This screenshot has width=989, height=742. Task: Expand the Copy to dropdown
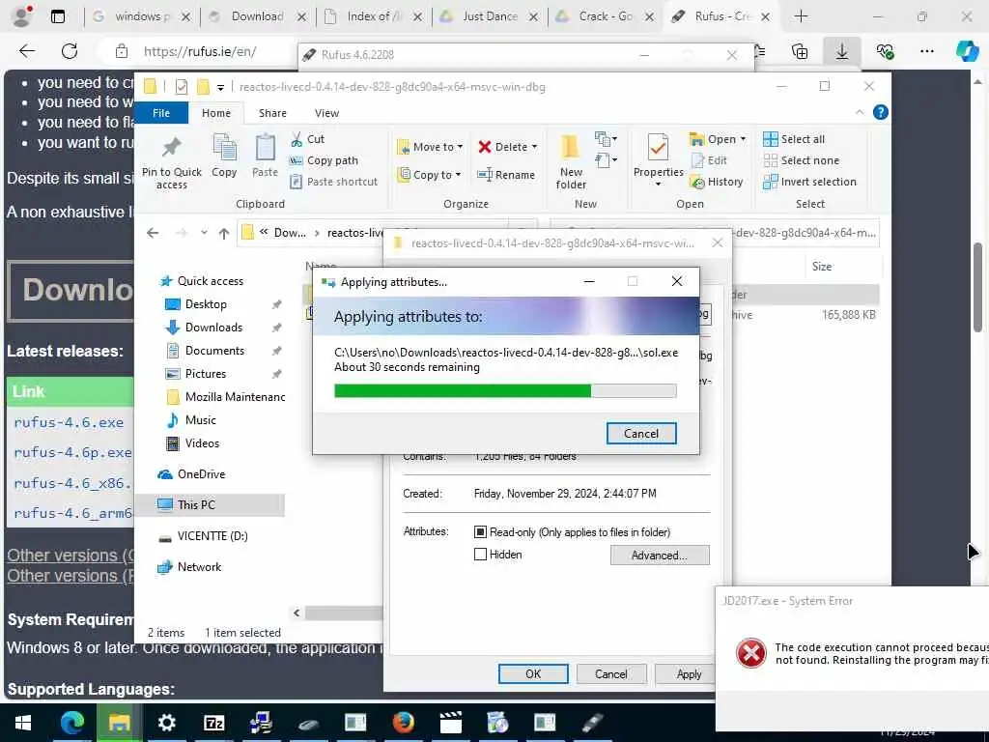click(458, 174)
